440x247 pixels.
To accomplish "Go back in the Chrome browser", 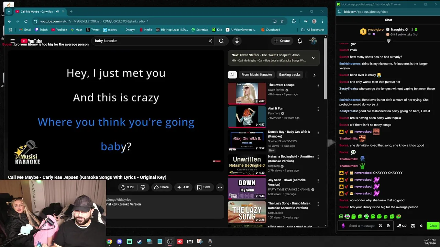I will click(9, 21).
